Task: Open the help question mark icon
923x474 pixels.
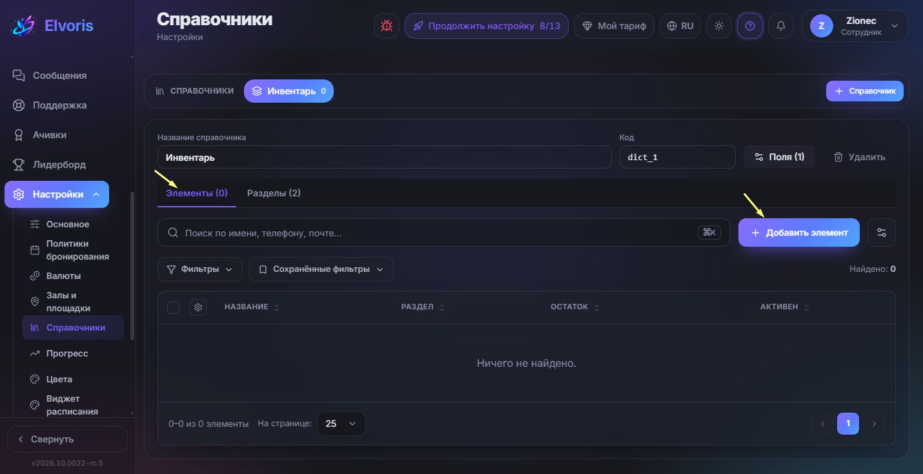Action: pyautogui.click(x=750, y=26)
